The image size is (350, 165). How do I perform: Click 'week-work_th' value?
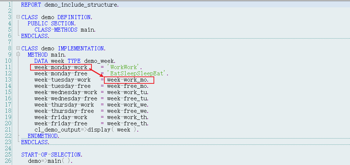click(128, 117)
